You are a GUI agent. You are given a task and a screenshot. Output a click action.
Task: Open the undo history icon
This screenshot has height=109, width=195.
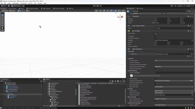click(x=172, y=6)
